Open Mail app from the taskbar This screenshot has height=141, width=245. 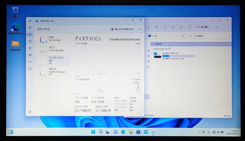point(146,132)
